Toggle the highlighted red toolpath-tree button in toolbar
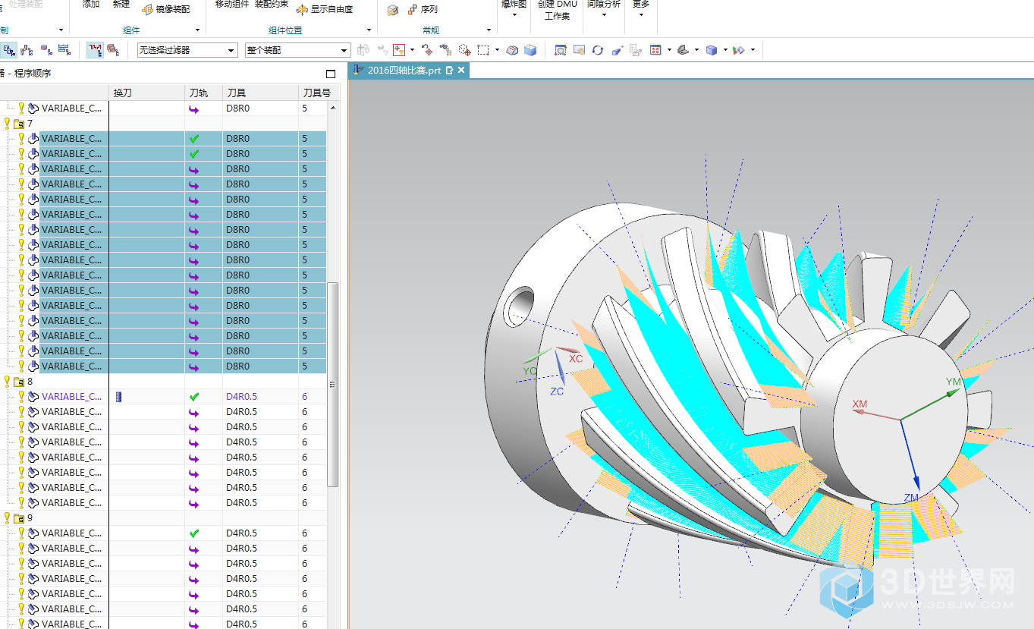 pos(95,50)
